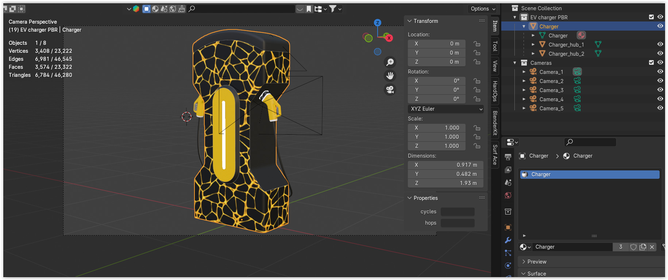Switch to the View sidebar tab
668x280 pixels.
[x=495, y=66]
